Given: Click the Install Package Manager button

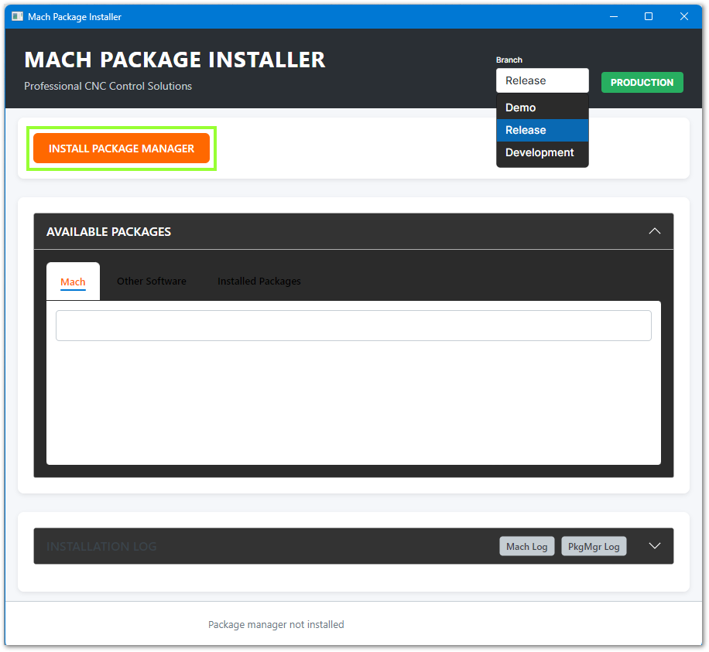Looking at the screenshot, I should pos(122,148).
